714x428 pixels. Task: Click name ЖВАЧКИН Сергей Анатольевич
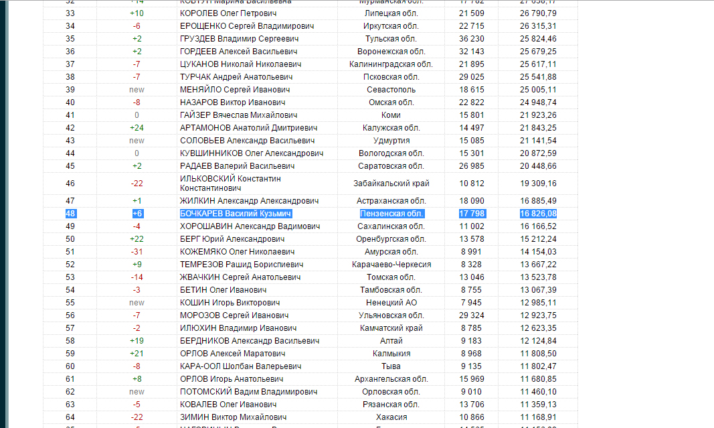(240, 277)
